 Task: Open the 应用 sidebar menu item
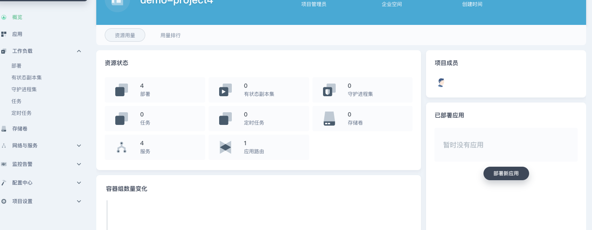(17, 34)
